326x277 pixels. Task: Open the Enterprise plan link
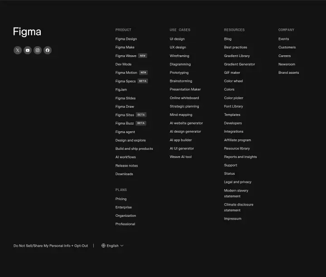(x=124, y=207)
